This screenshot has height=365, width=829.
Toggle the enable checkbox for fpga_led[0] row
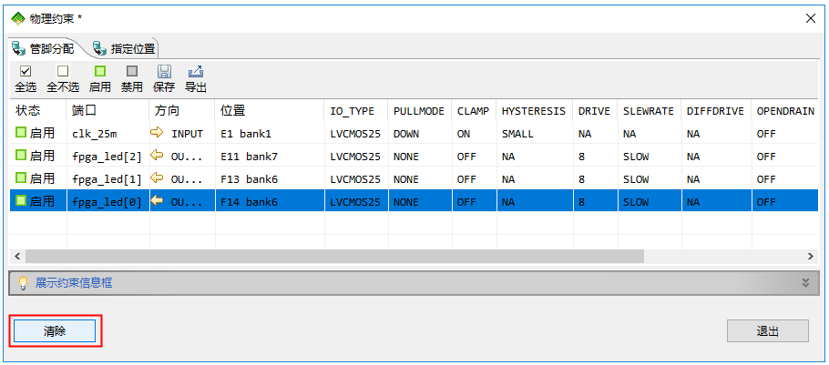[x=20, y=202]
